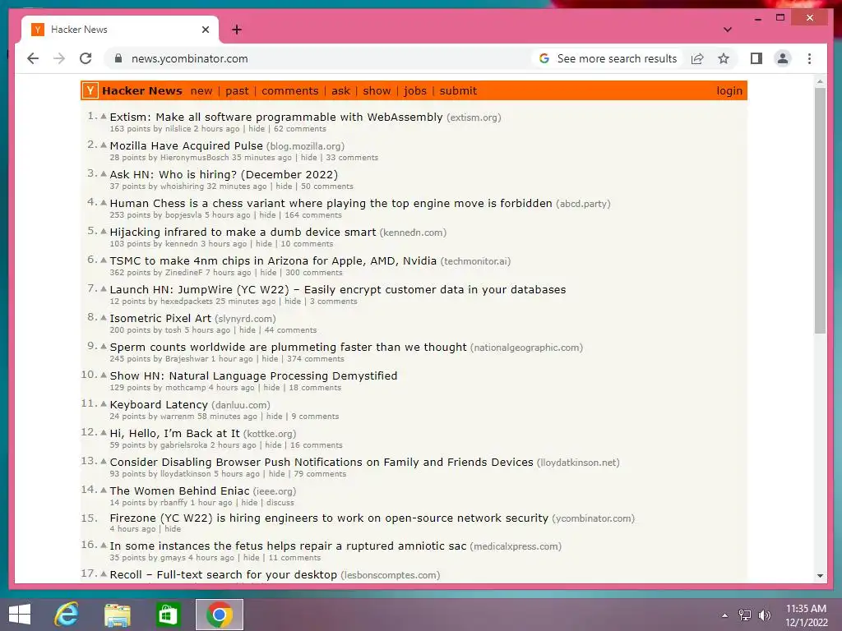The image size is (842, 631).
Task: Open the comments page in header
Action: pyautogui.click(x=290, y=90)
